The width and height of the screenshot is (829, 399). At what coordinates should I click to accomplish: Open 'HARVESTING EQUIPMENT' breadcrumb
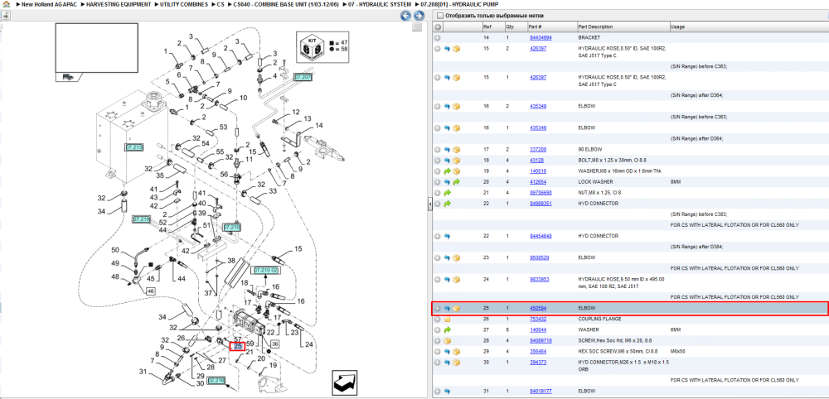pos(119,4)
